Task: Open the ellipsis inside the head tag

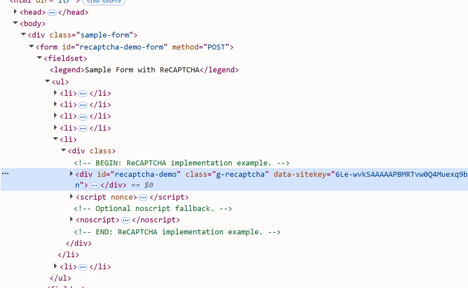Action: (x=52, y=13)
